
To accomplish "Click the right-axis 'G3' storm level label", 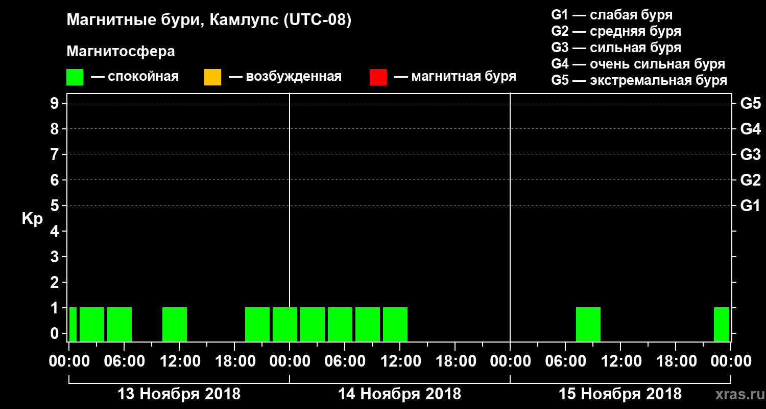I will pyautogui.click(x=750, y=154).
